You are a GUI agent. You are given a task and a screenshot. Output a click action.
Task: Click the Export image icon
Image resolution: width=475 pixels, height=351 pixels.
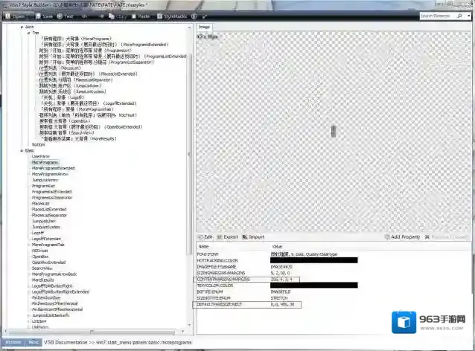pyautogui.click(x=228, y=236)
